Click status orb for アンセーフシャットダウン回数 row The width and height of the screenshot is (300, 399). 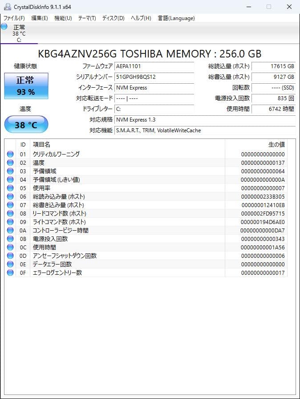(10, 256)
